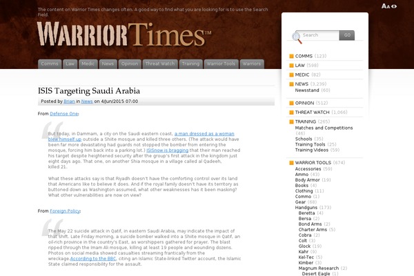Open 'ISISnow is bragging' link
This screenshot has width=414, height=276.
[x=168, y=150]
